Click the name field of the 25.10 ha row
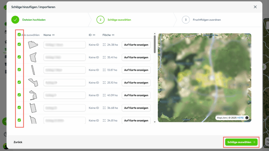 [x=65, y=83]
